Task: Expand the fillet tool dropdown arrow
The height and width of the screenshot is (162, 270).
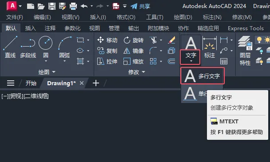Action: click(161, 51)
